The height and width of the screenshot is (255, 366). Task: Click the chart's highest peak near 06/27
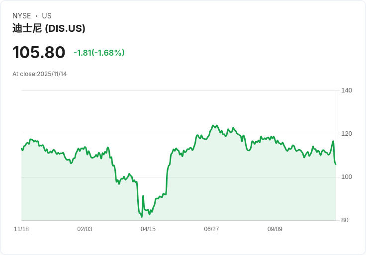(213, 125)
